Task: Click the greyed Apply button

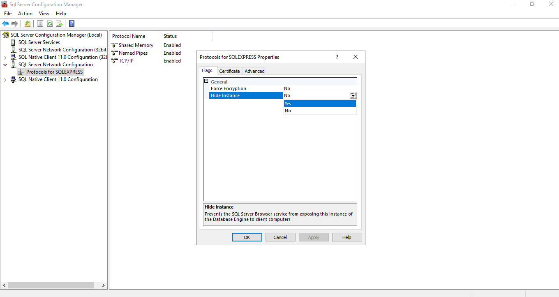Action: (314, 237)
